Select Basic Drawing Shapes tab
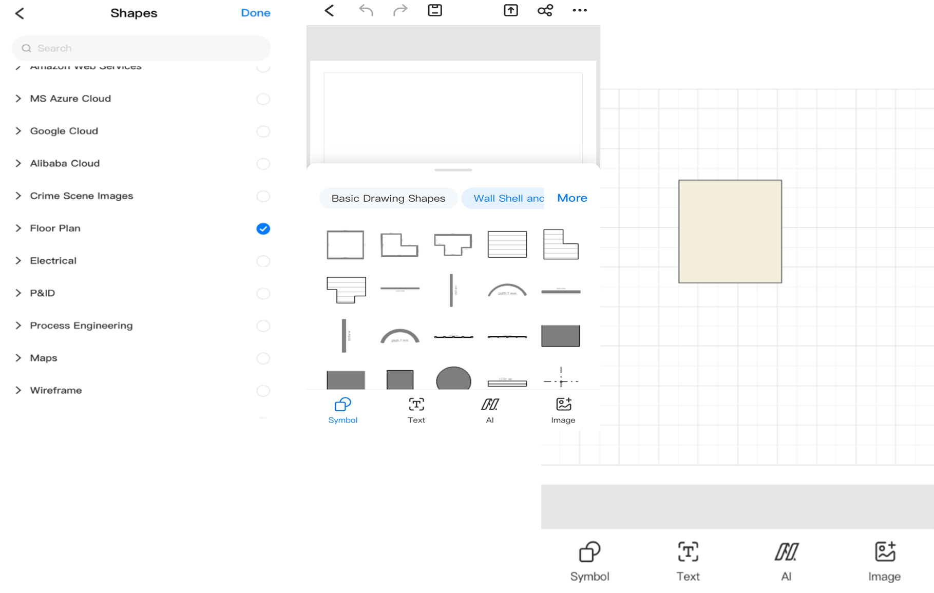 point(388,198)
